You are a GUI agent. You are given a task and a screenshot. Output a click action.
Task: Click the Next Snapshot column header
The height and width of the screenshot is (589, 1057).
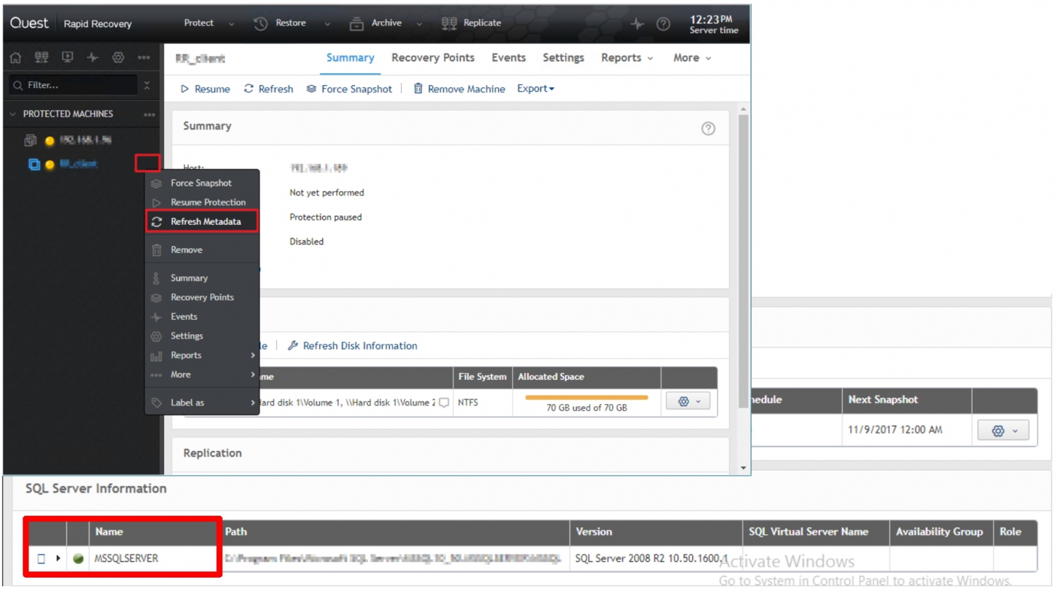(906, 400)
